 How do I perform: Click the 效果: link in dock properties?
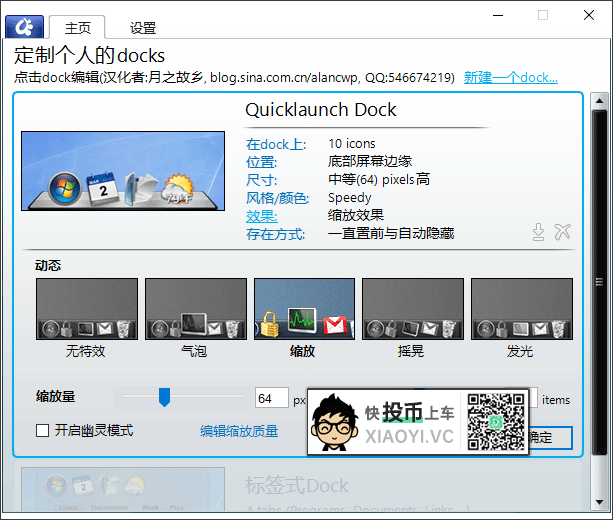[262, 216]
